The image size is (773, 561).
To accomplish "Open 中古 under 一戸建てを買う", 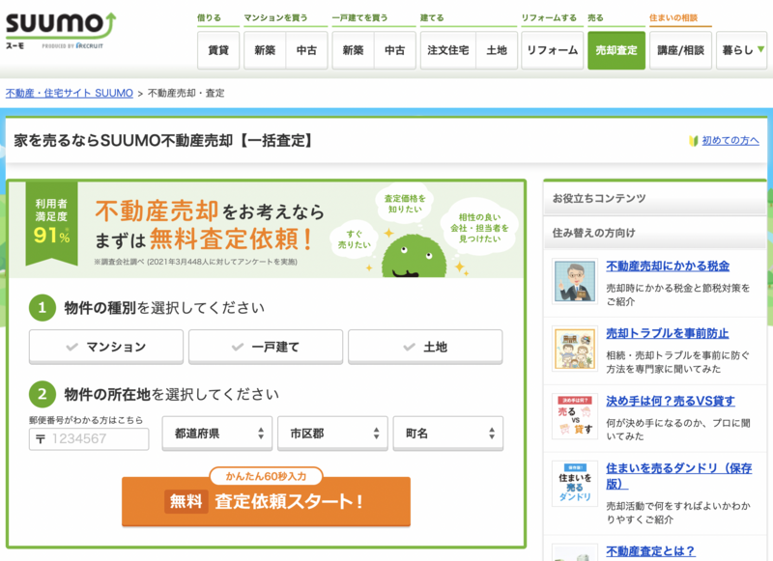I will 395,50.
